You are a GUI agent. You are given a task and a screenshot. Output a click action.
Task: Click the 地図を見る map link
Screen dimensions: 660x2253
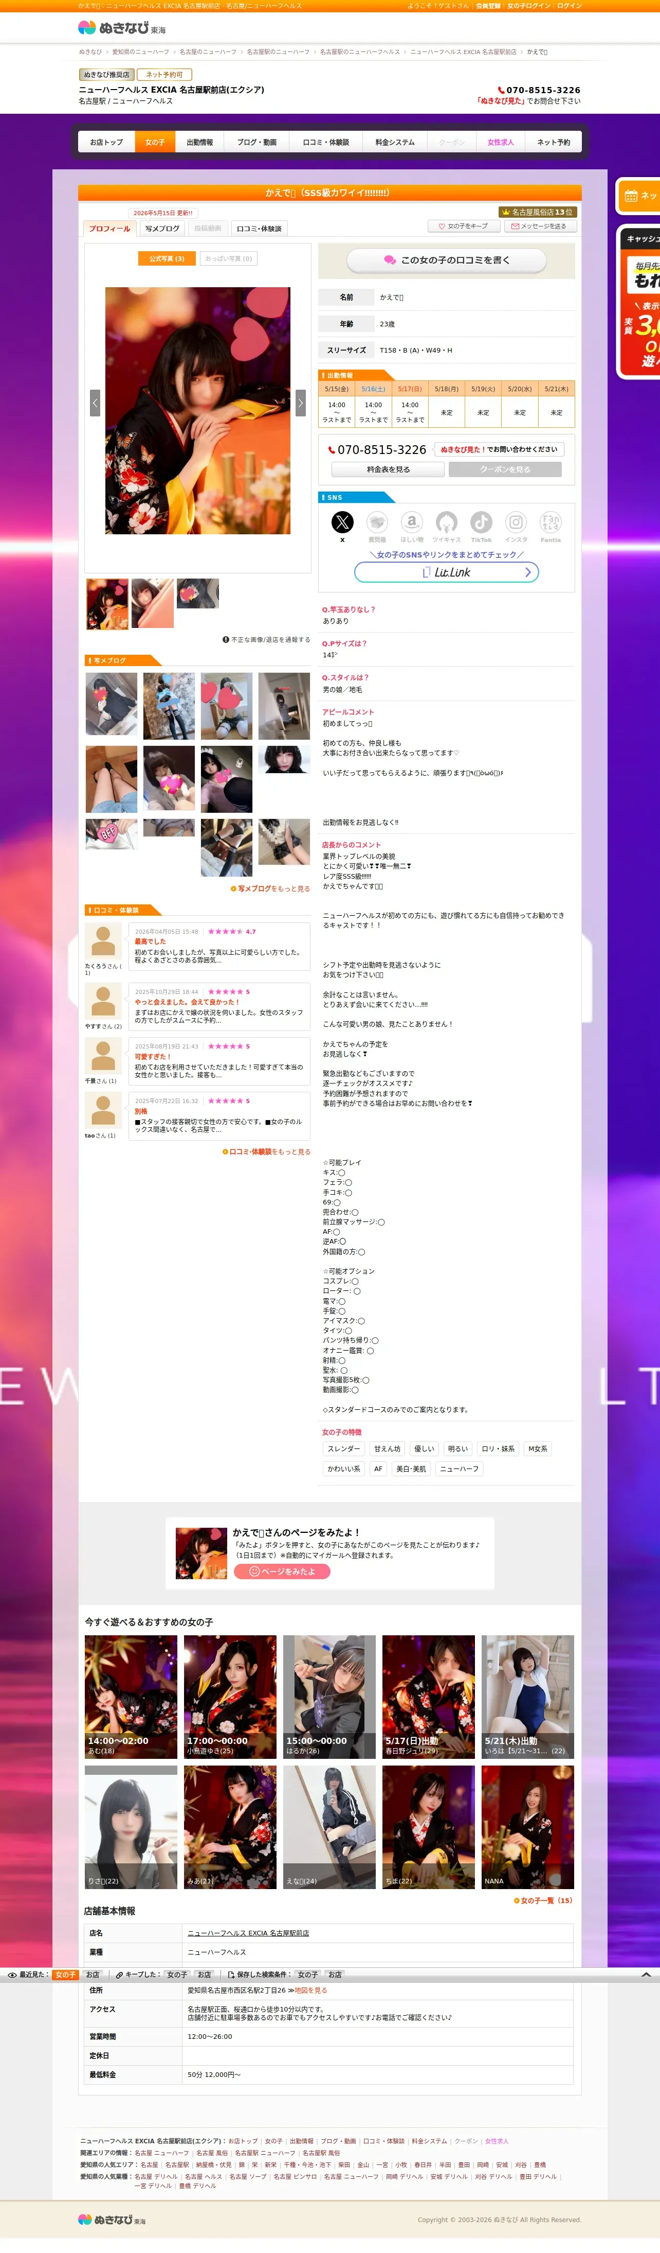311,1990
